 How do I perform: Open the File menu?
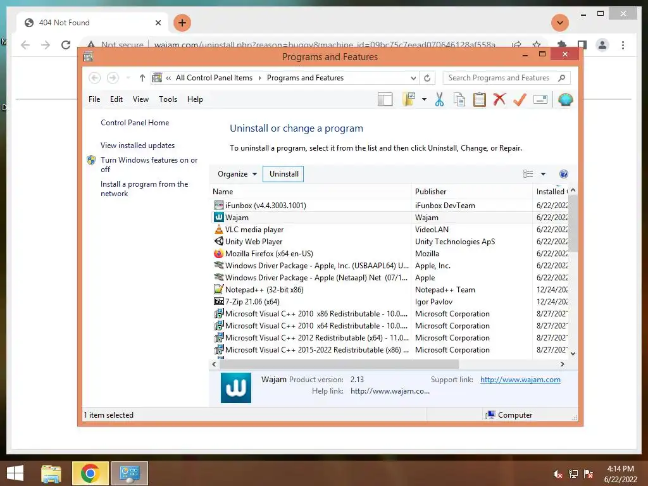pos(94,99)
